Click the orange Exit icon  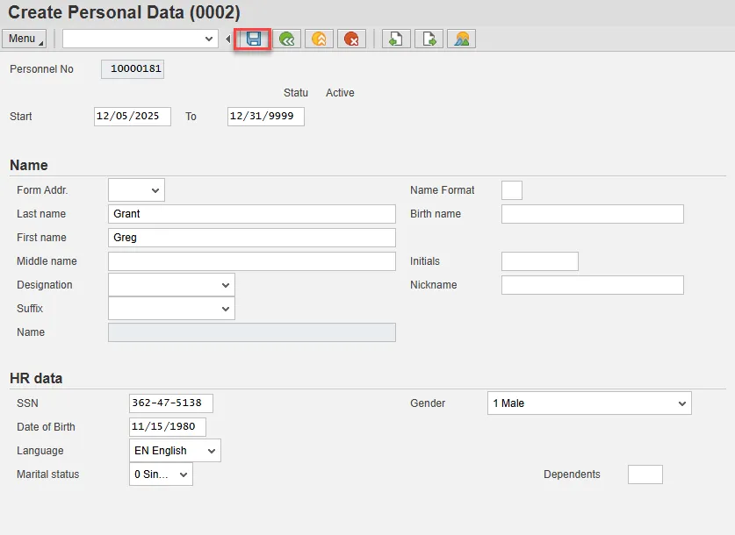coord(320,39)
